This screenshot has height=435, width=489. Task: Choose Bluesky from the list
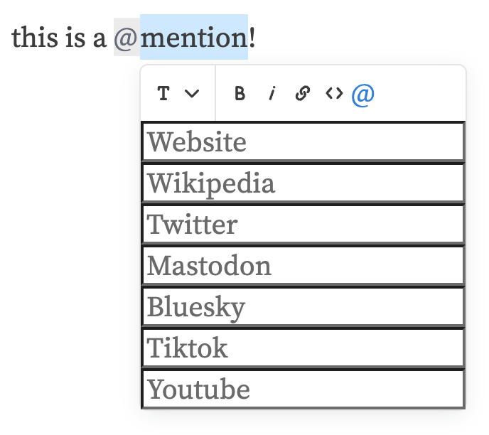[x=303, y=307]
